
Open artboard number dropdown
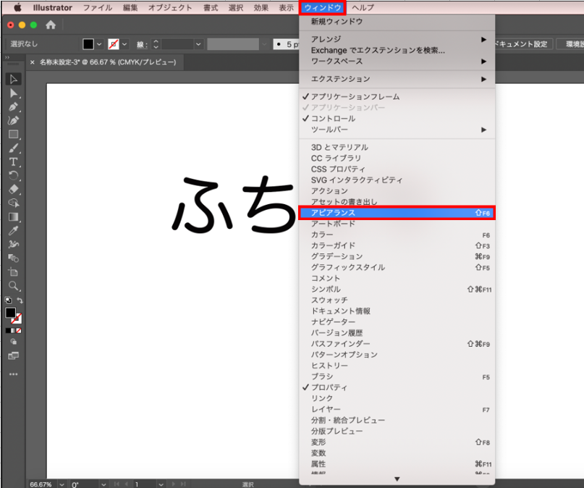tap(161, 484)
